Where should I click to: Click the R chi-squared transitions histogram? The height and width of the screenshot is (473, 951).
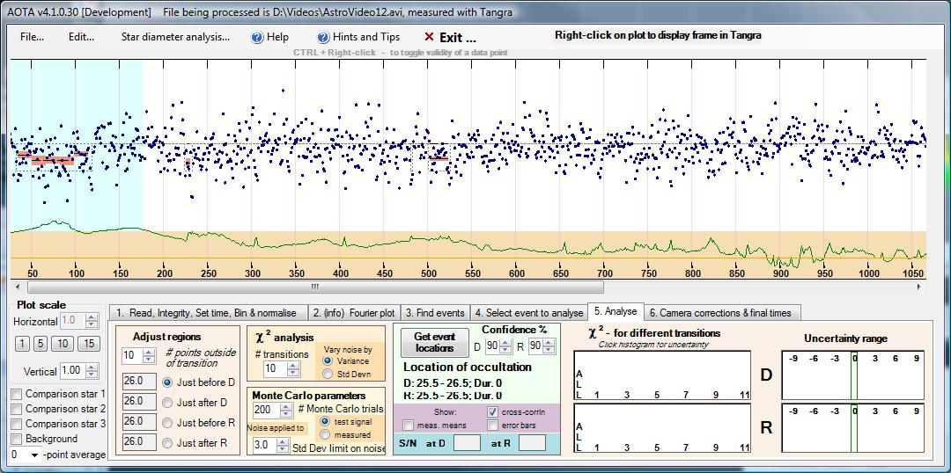(x=661, y=427)
